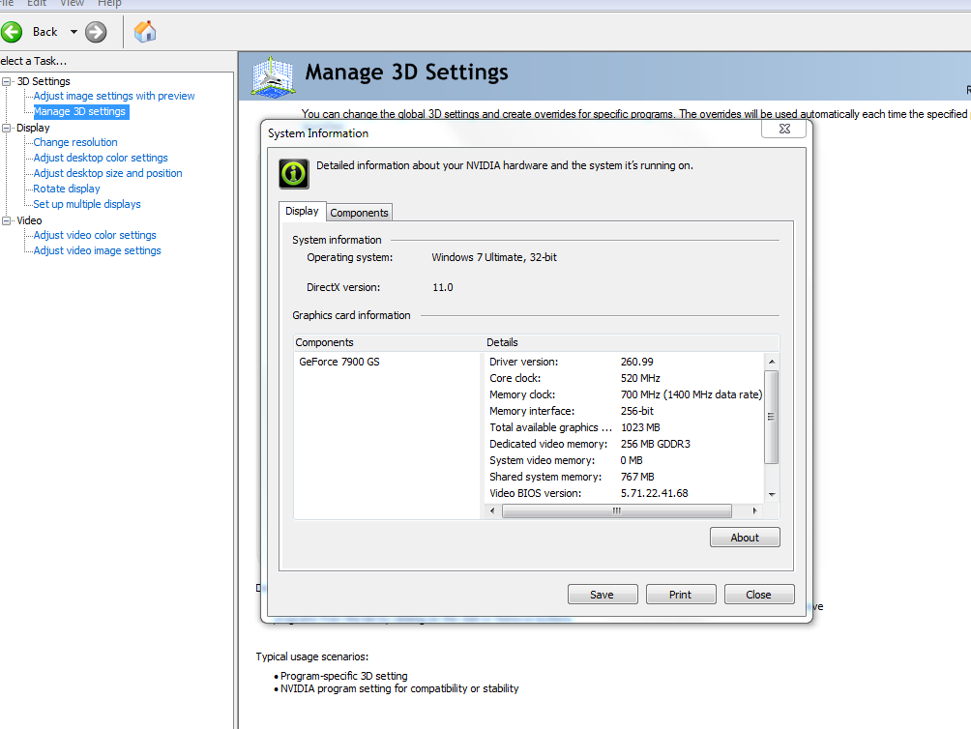The image size is (971, 729).
Task: Collapse the Video tree node
Action: click(6, 221)
